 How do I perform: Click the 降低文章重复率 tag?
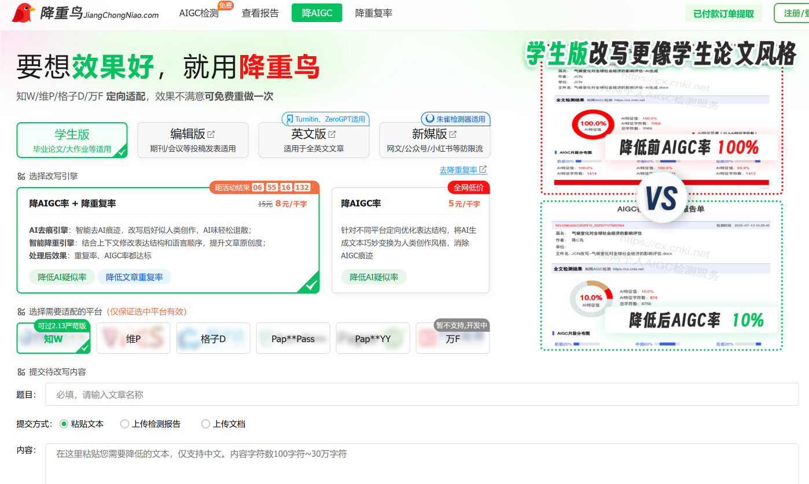(x=134, y=277)
